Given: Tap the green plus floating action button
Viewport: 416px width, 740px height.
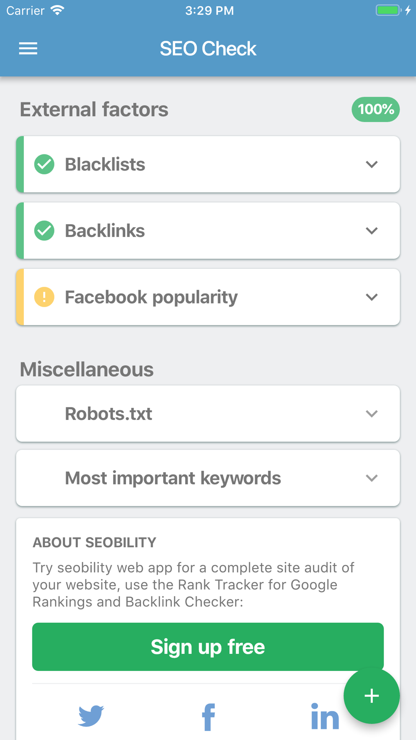Looking at the screenshot, I should tap(371, 696).
